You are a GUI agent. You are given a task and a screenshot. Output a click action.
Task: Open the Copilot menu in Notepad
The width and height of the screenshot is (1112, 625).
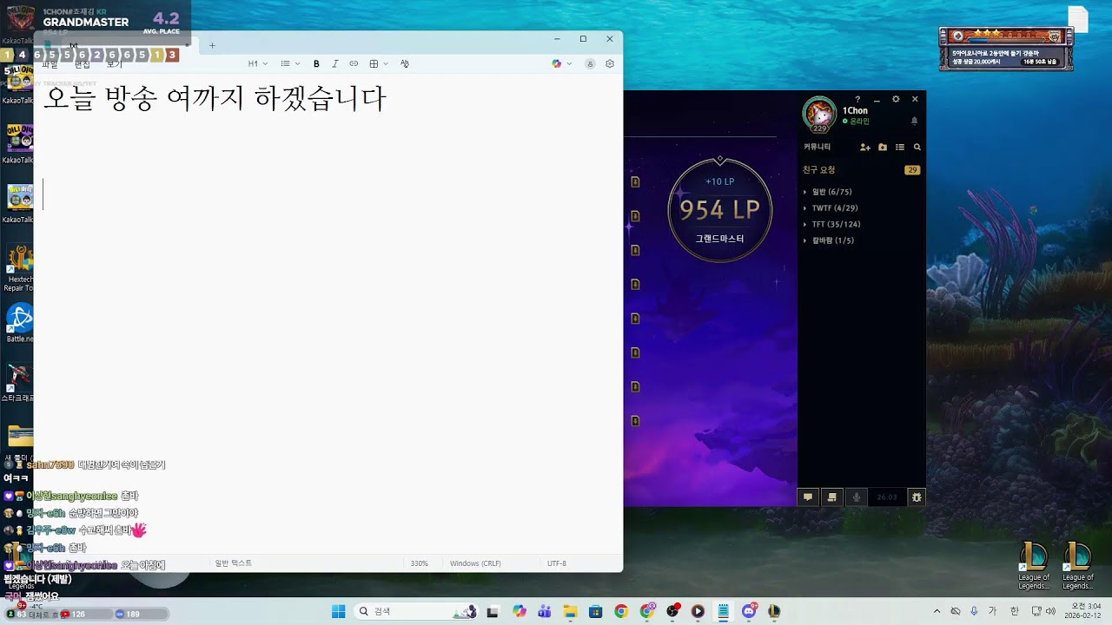tap(561, 63)
